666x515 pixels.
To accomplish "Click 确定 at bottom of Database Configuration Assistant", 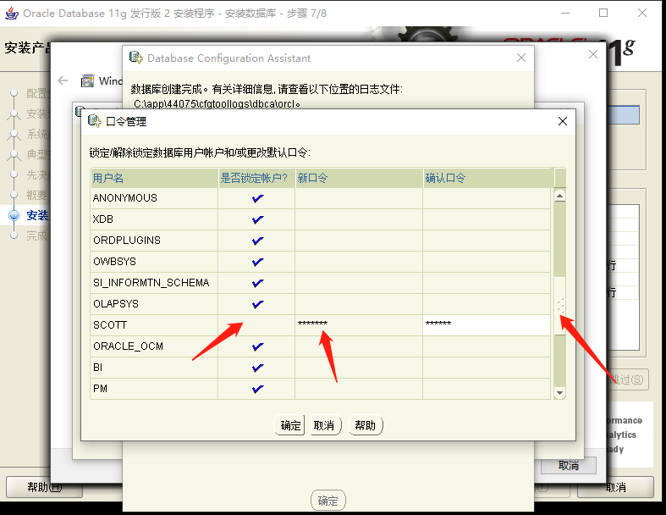I will tap(327, 501).
